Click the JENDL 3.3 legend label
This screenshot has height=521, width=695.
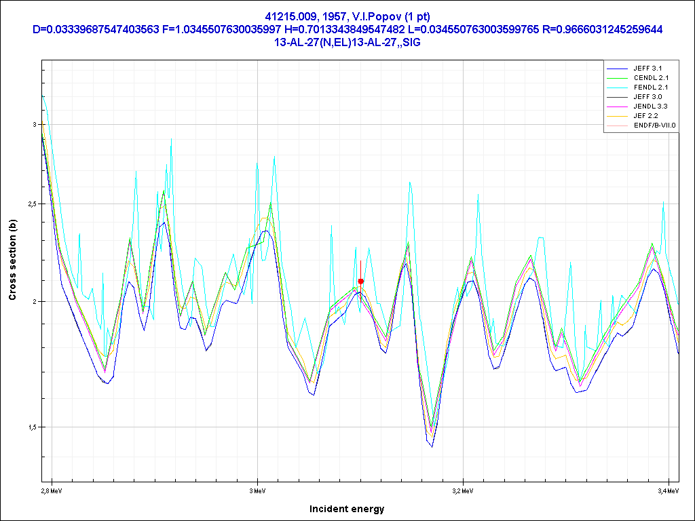[x=650, y=107]
